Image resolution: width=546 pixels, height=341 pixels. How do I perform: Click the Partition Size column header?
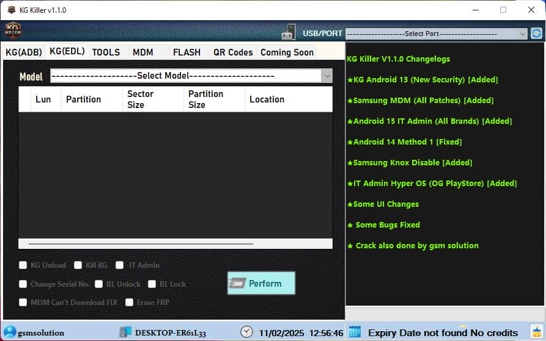206,99
